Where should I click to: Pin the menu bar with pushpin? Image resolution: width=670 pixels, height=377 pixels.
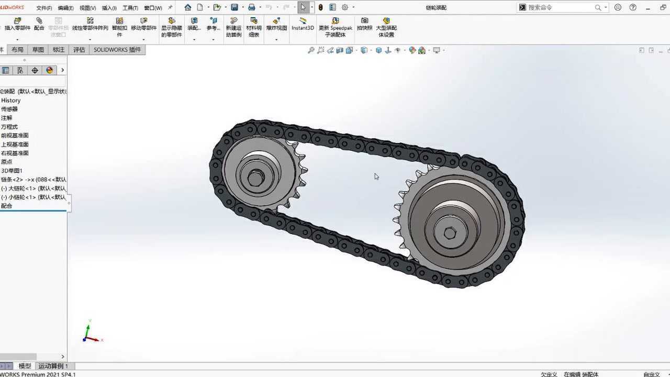tap(170, 8)
